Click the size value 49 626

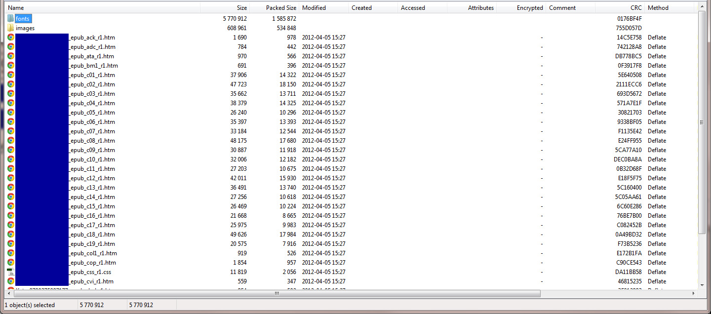[x=238, y=234]
